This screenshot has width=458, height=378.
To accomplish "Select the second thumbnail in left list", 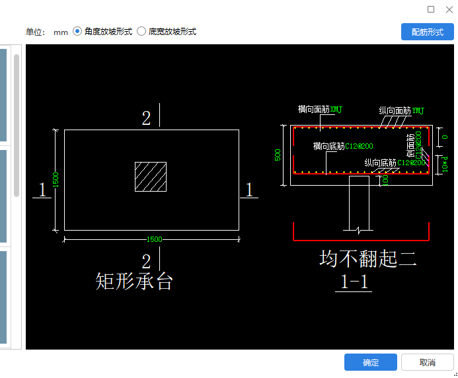I will (x=3, y=196).
